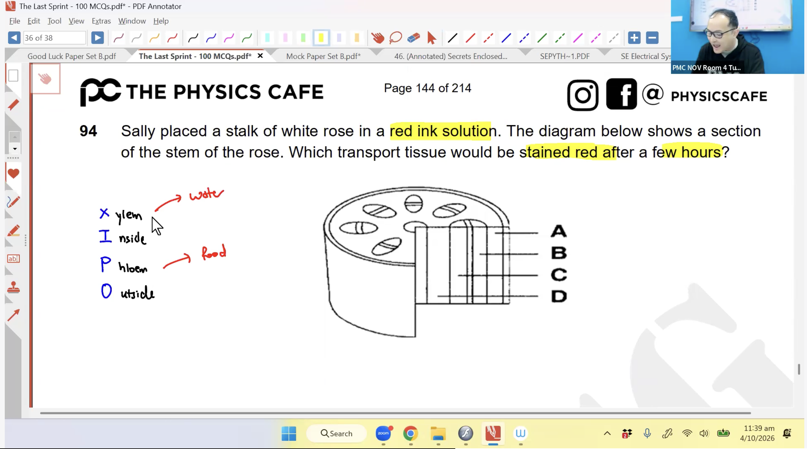Select the black pen in toolbar
Viewport: 807px width, 449px height.
point(193,38)
